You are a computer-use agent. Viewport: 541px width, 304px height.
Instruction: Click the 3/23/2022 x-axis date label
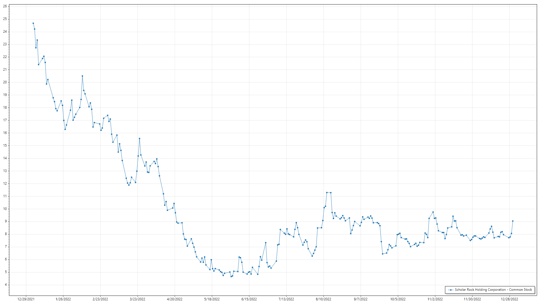point(138,299)
